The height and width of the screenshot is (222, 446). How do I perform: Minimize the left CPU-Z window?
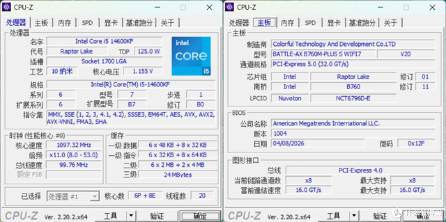coord(157,8)
